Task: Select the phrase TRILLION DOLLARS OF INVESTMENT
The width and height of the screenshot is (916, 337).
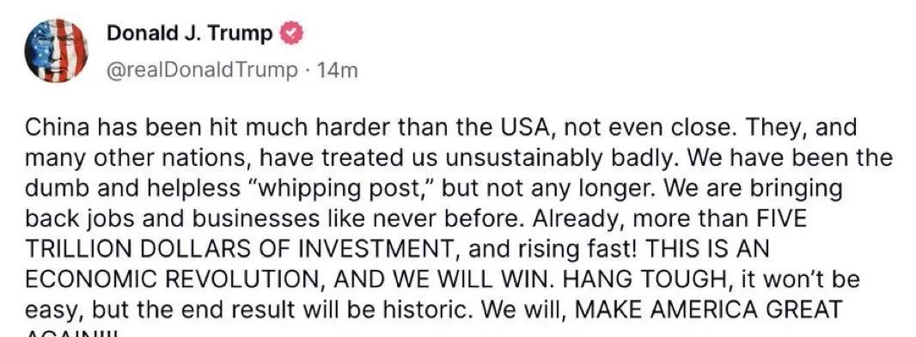Action: click(238, 248)
